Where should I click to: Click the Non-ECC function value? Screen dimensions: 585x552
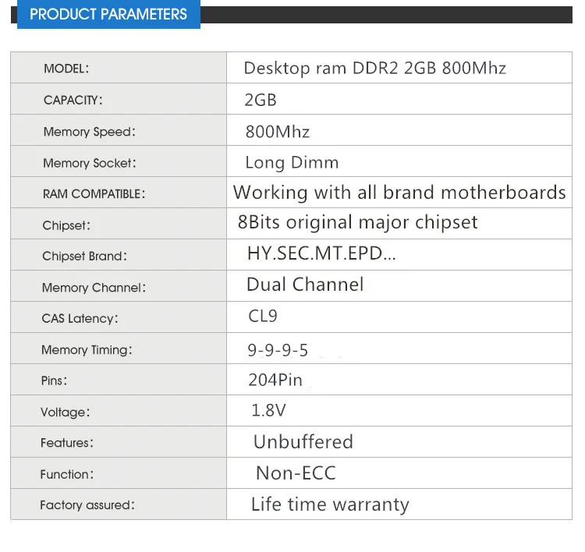pos(296,473)
